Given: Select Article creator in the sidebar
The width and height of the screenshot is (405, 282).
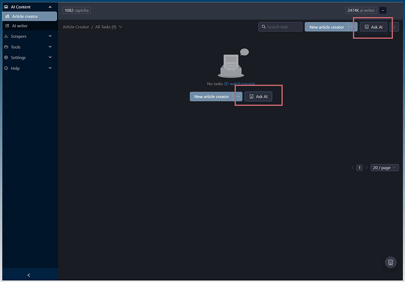Looking at the screenshot, I should [25, 16].
